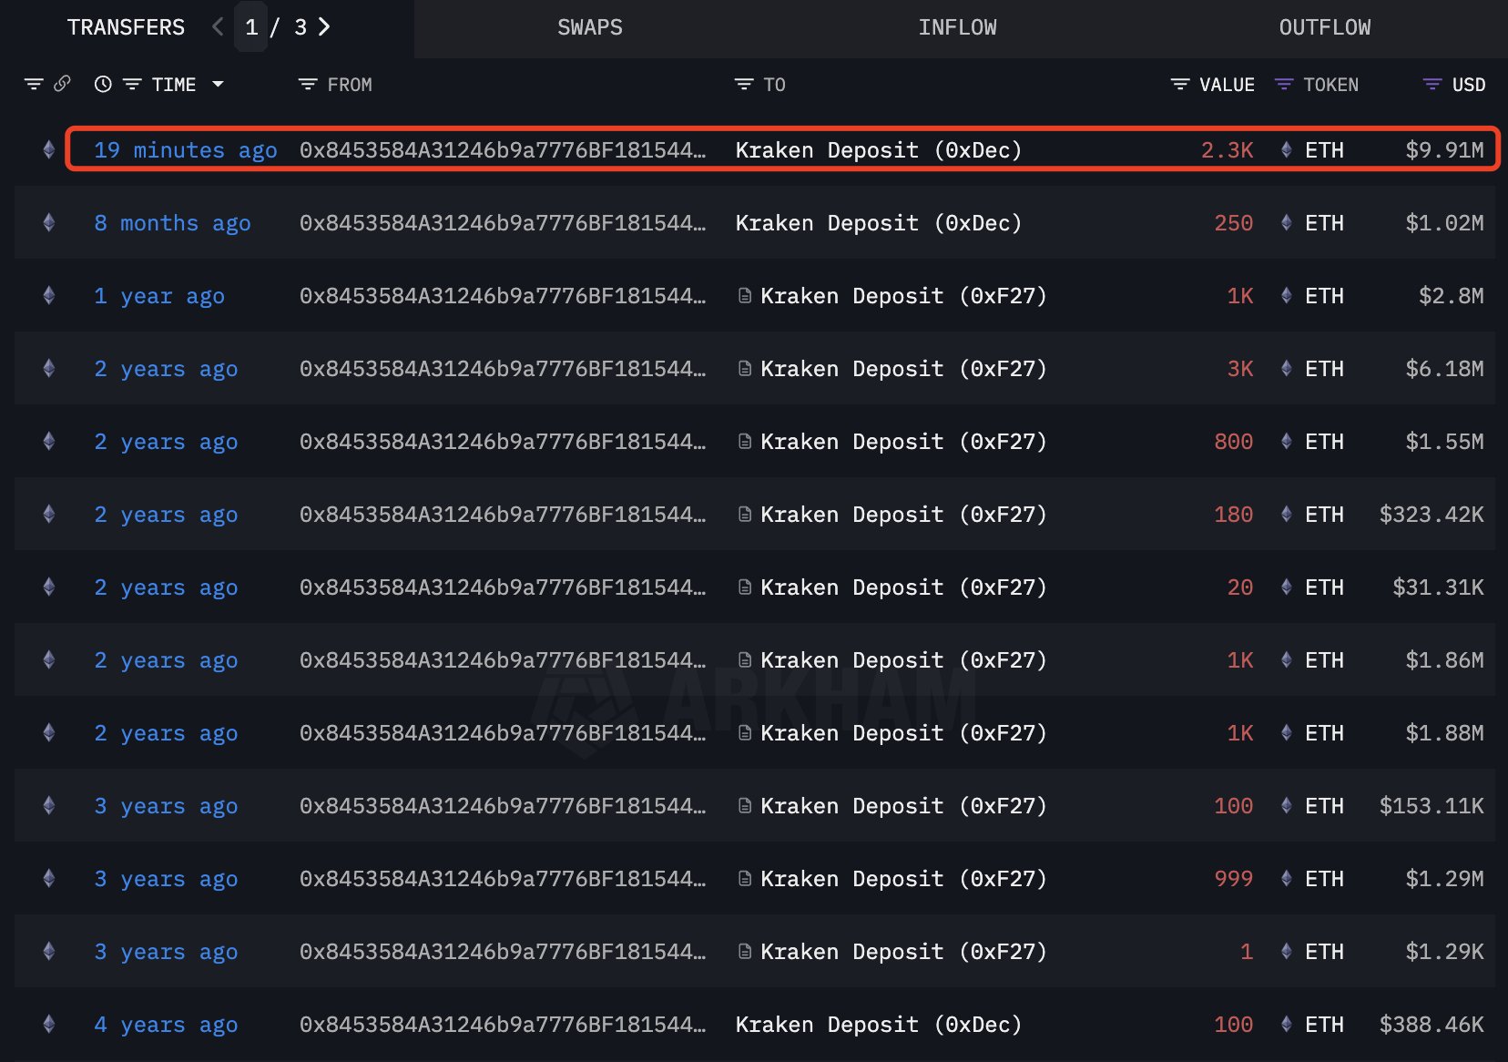
Task: Select the $6.18M USD amount
Action: point(1444,369)
